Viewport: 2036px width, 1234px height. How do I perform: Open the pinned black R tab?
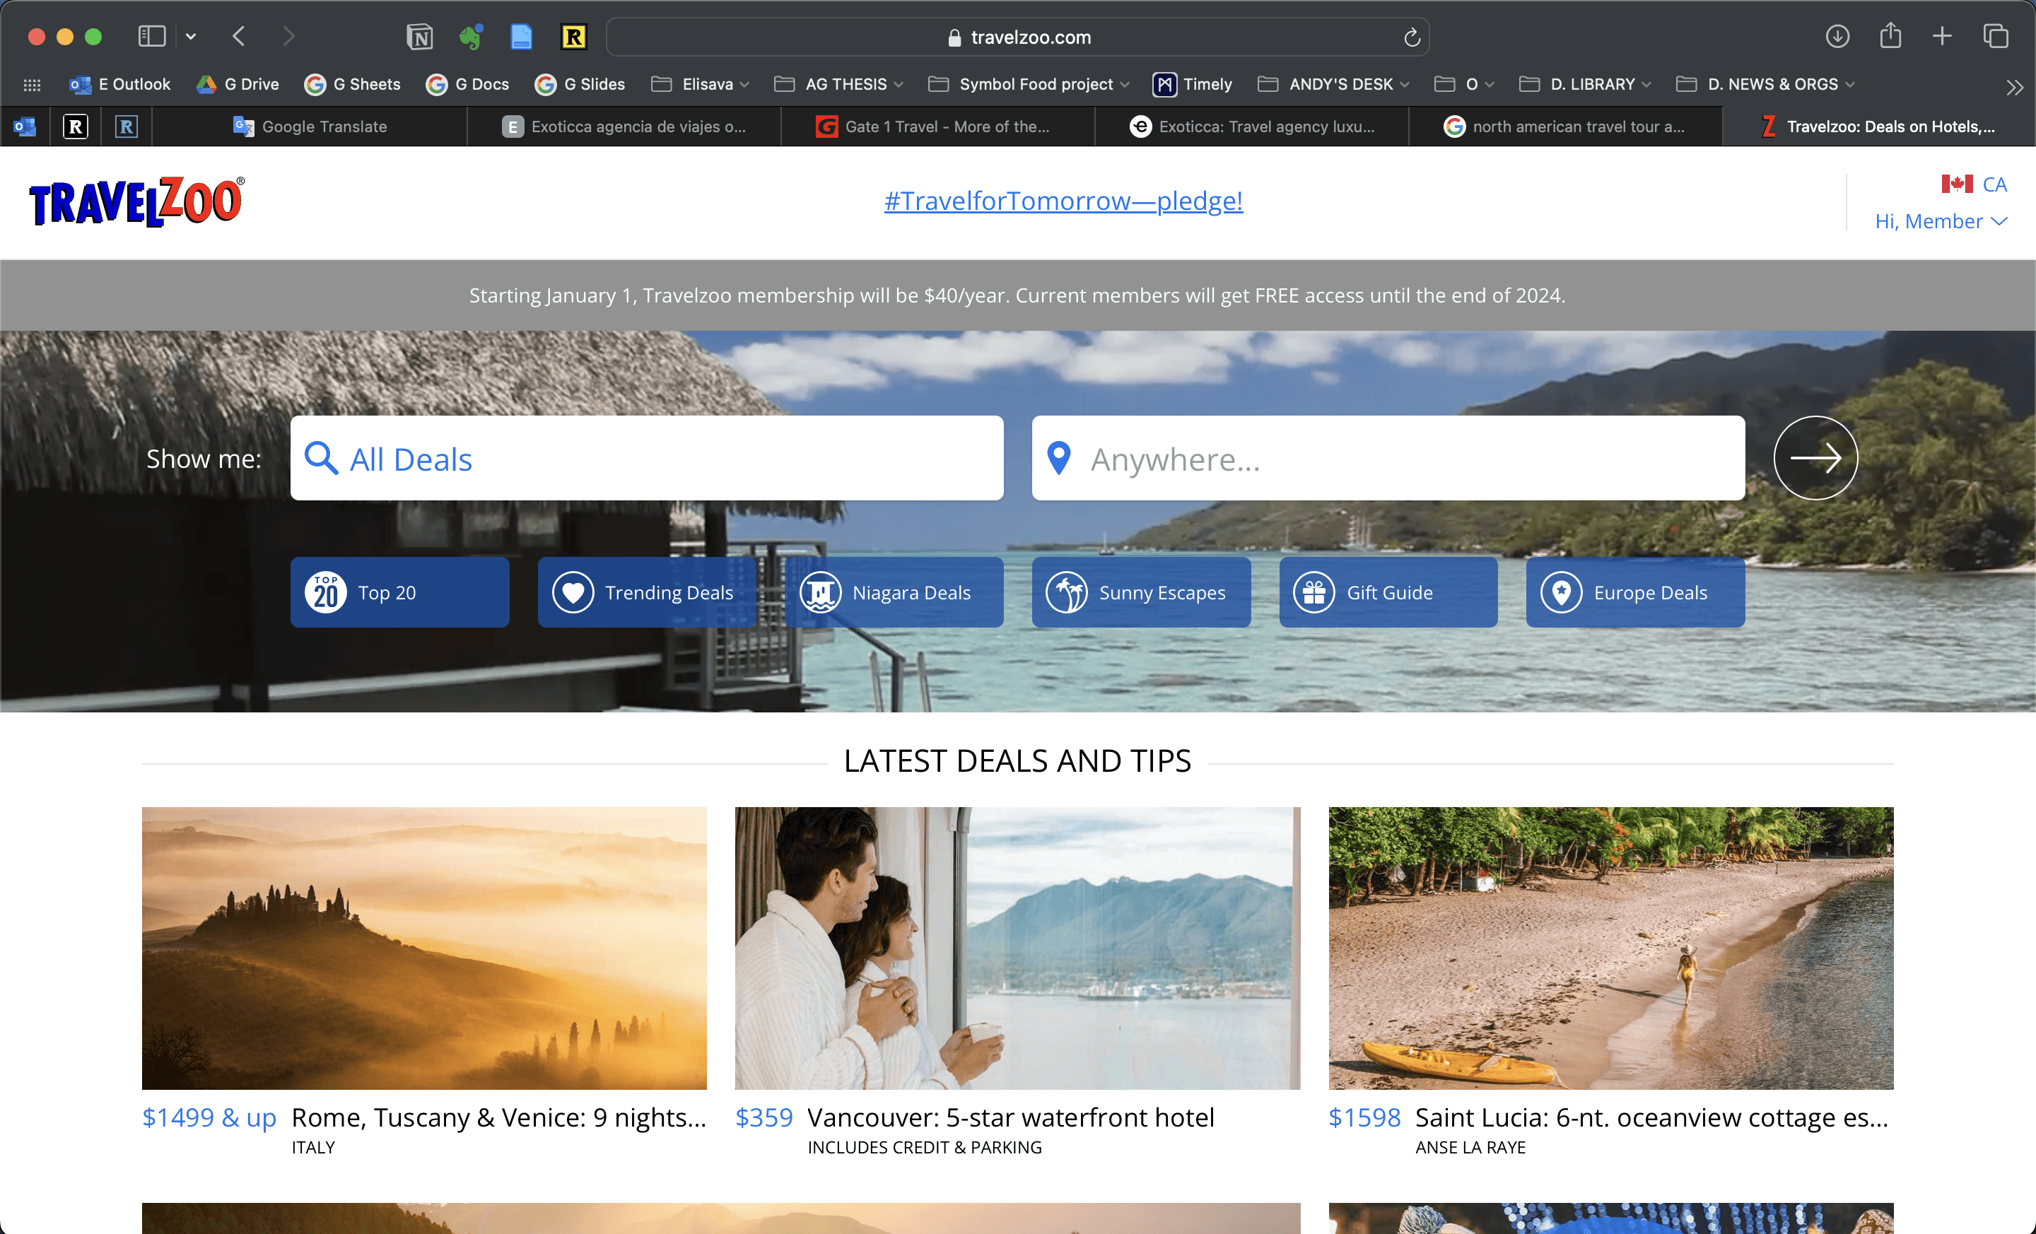coord(75,127)
